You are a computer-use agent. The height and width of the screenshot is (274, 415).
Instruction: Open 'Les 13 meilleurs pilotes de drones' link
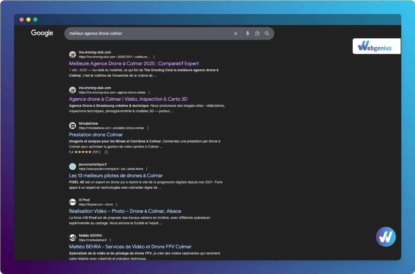(x=116, y=176)
